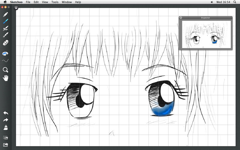The image size is (240, 150).
Task: Click the red window close button
Action: click(x=2, y=7)
